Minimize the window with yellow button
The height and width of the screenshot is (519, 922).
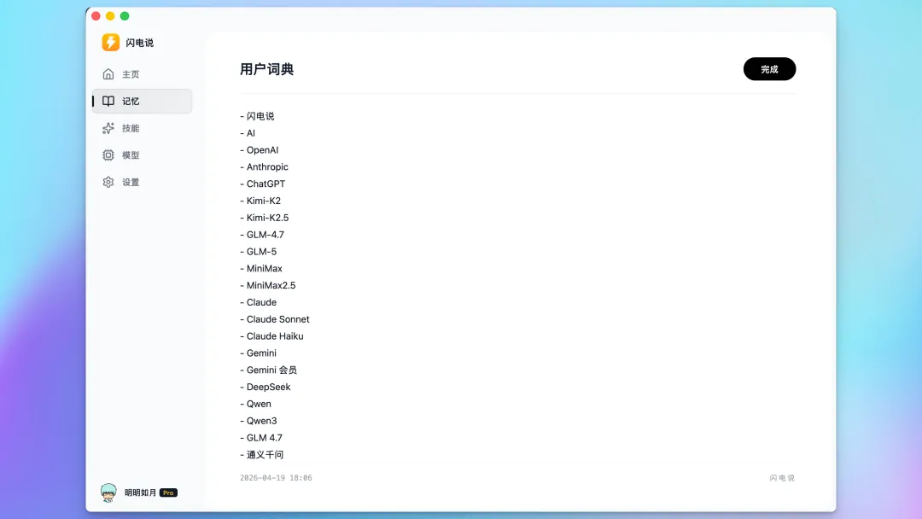click(x=110, y=16)
